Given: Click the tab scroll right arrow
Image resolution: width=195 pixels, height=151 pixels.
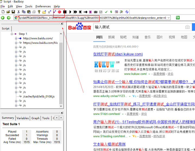Looking at the screenshot, I should click(61, 118).
